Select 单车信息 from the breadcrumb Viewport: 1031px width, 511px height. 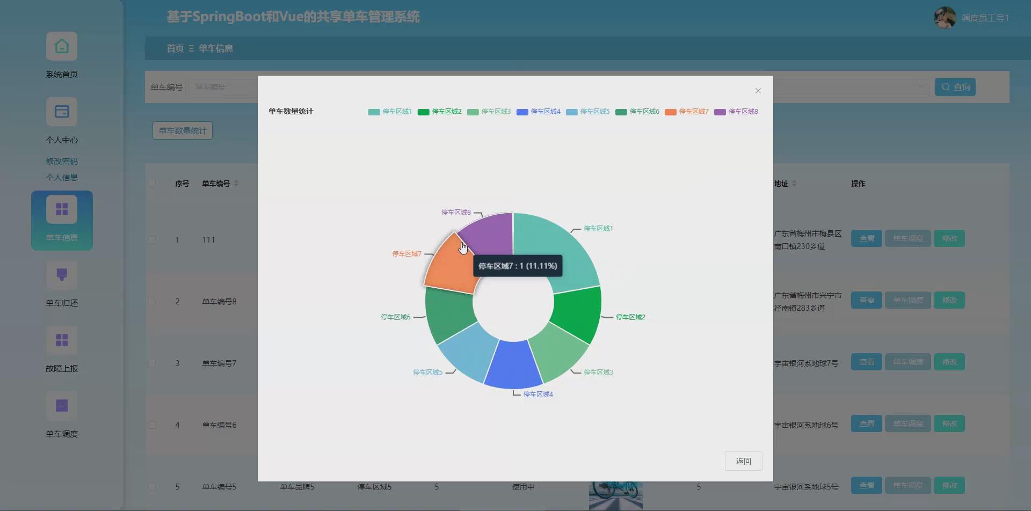pos(216,48)
